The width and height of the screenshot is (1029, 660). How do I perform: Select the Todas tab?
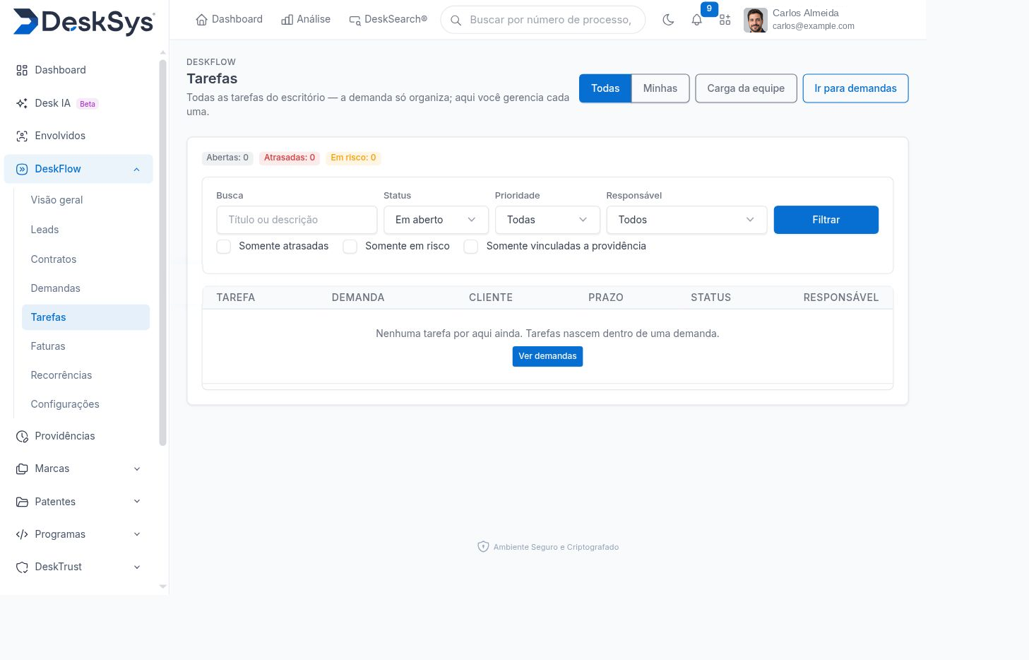pyautogui.click(x=605, y=88)
